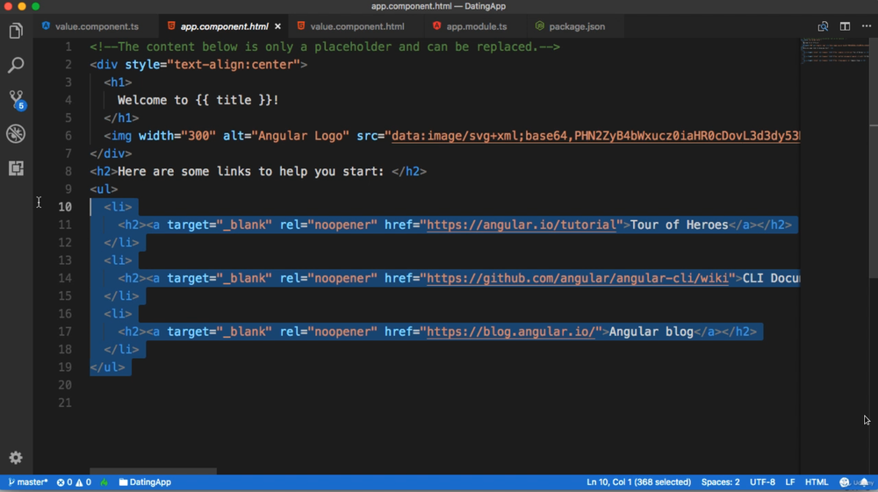Change file encoding UTF-8
Viewport: 878px width, 492px height.
(x=762, y=482)
